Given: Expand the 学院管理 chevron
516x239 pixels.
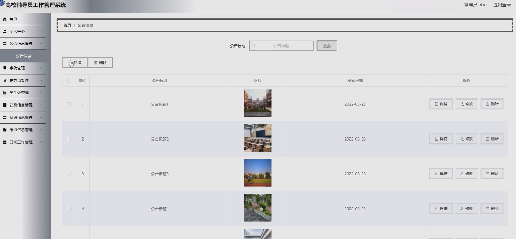Looking at the screenshot, I should point(41,68).
